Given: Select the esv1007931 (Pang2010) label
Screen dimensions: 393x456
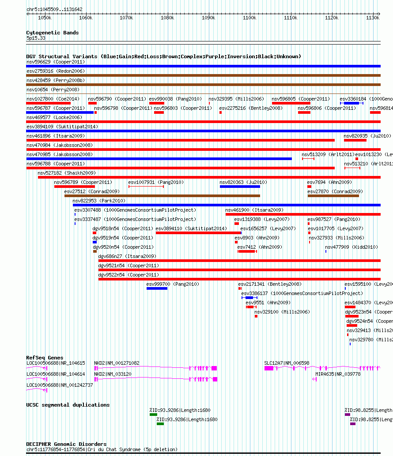Looking at the screenshot, I should pyautogui.click(x=156, y=182).
